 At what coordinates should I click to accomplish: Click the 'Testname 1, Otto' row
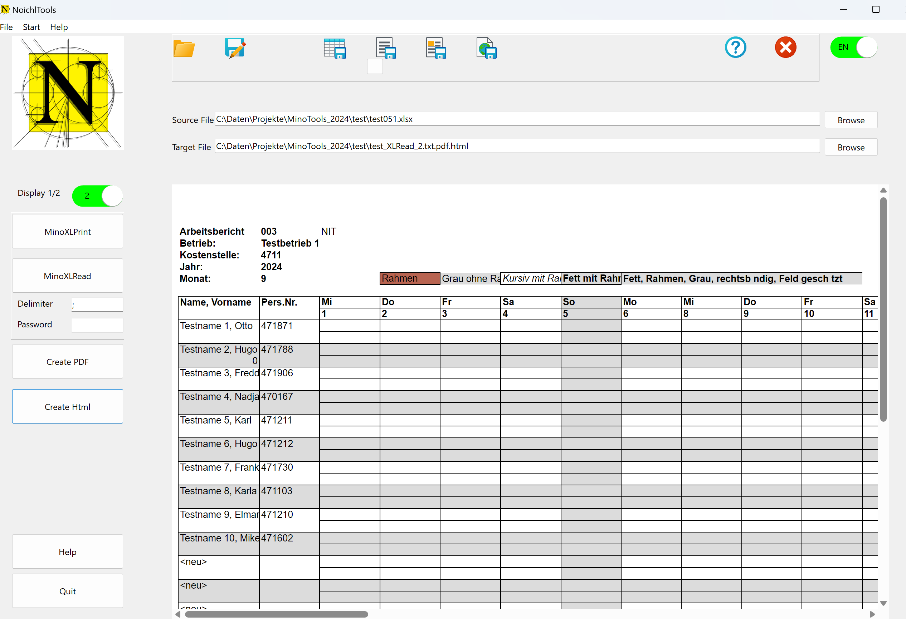coord(219,331)
